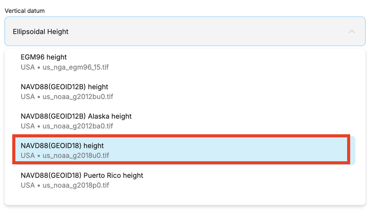Click the 'Vertical datum' field label
The width and height of the screenshot is (375, 214).
point(25,11)
